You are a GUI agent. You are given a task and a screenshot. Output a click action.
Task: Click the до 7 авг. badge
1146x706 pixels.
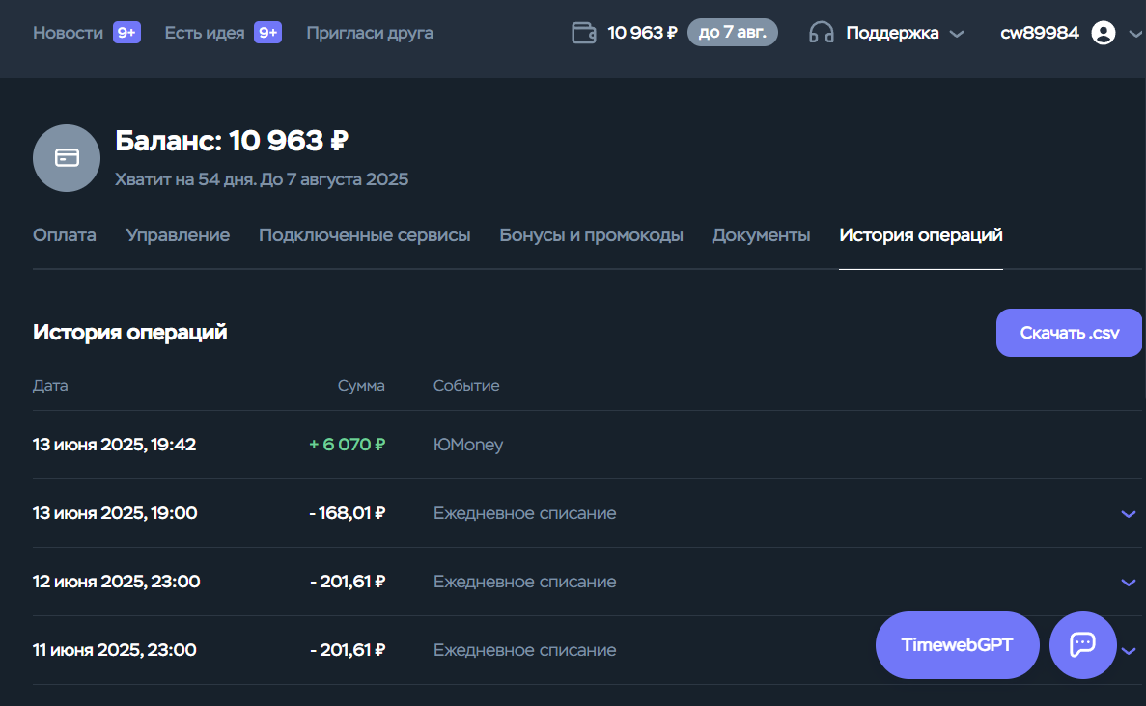(x=733, y=32)
